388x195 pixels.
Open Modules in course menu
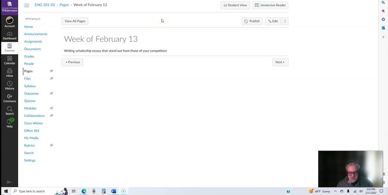[30, 108]
